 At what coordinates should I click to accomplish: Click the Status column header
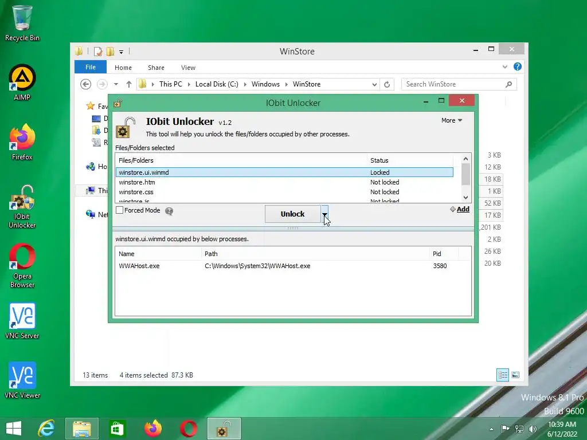coord(410,160)
